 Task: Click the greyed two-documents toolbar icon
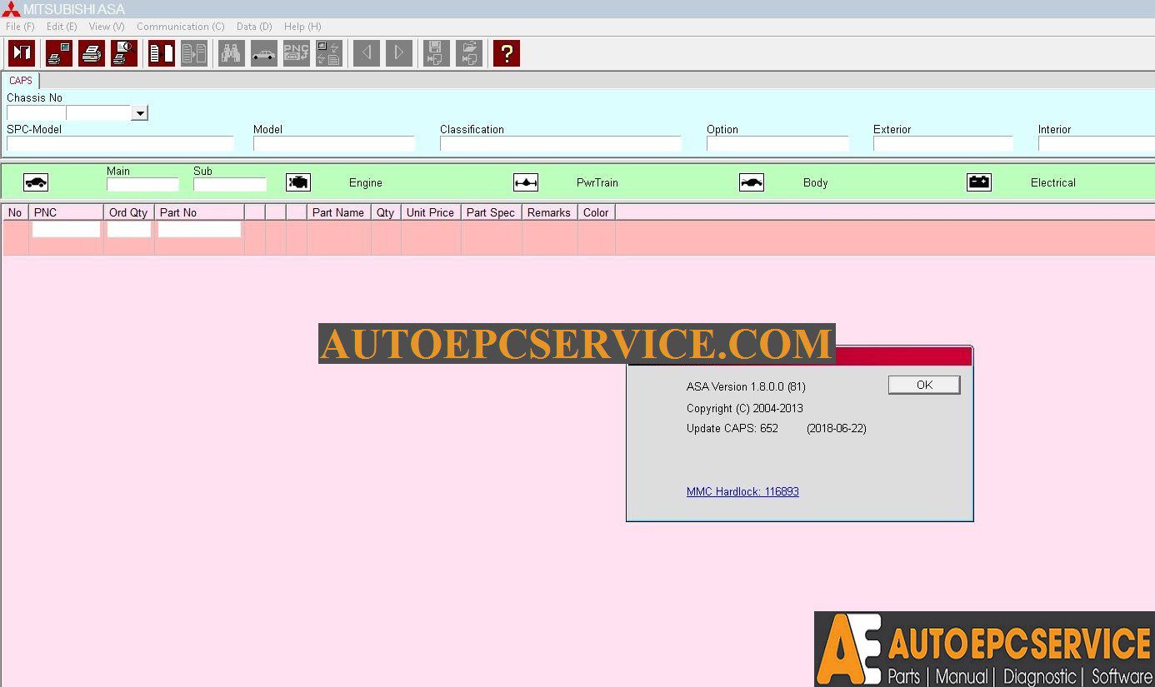[194, 53]
